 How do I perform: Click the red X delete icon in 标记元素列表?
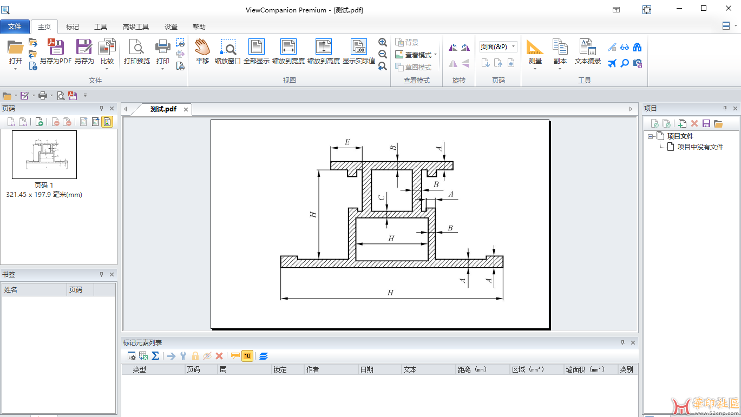(x=219, y=356)
